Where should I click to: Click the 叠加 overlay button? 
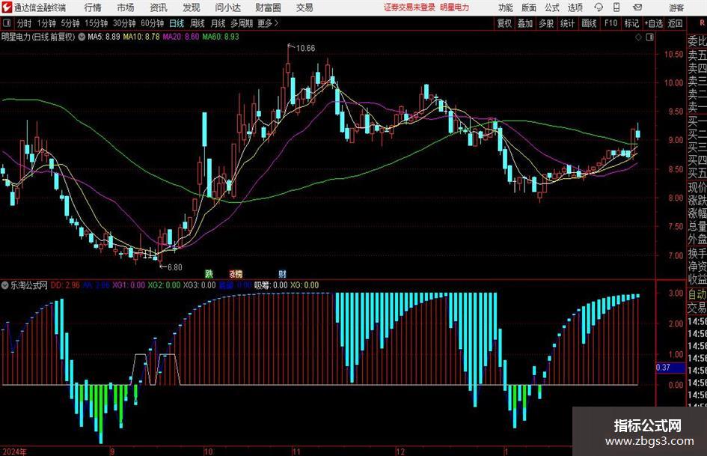pyautogui.click(x=525, y=23)
